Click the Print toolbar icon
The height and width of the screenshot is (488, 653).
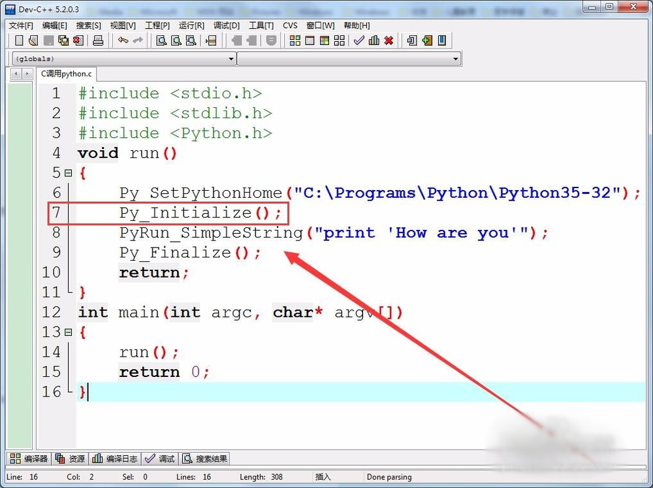click(x=98, y=41)
